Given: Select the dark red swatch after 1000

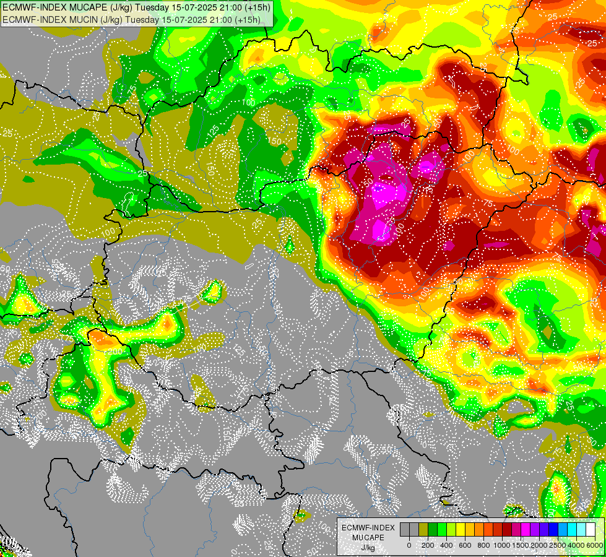Looking at the screenshot, I should [507, 530].
